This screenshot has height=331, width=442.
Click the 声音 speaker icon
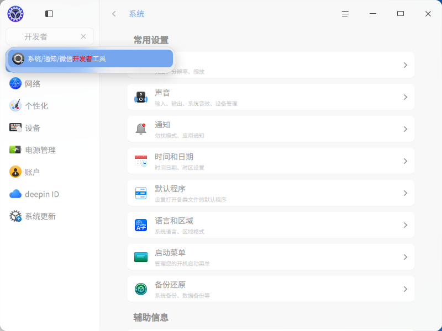(x=141, y=97)
